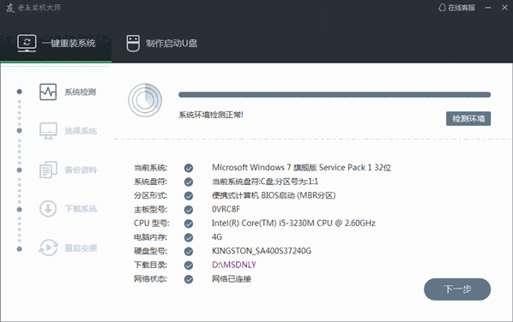
Task: Click the Microsoft Windows 7 system text
Action: pos(301,168)
